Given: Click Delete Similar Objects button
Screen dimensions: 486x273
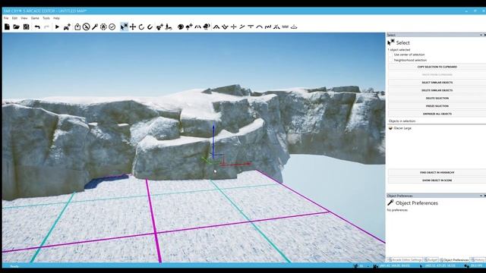Looking at the screenshot, I should tap(437, 90).
